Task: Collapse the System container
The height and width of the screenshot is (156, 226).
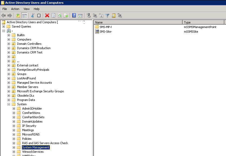Action: click(8, 104)
